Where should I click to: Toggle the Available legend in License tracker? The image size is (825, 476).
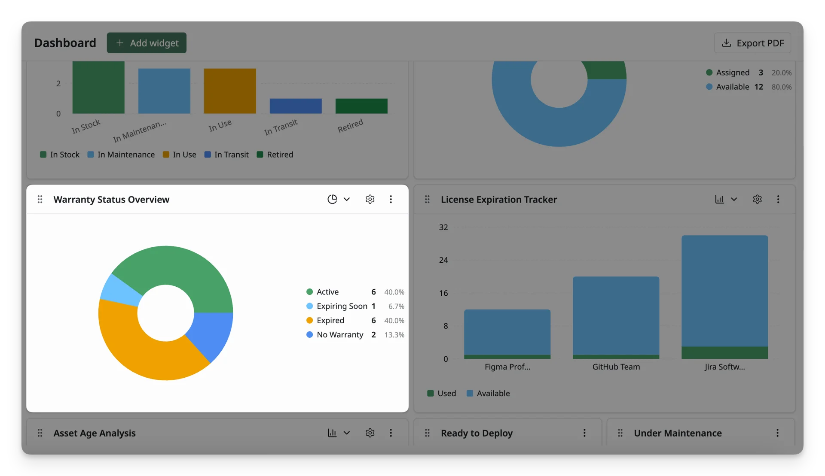(x=488, y=393)
